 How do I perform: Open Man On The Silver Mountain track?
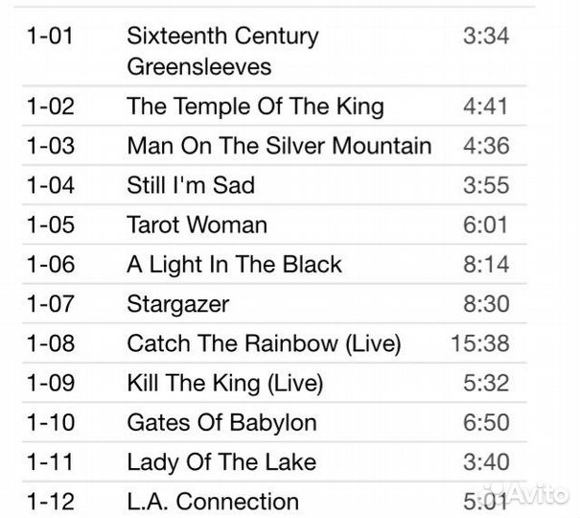point(279,146)
